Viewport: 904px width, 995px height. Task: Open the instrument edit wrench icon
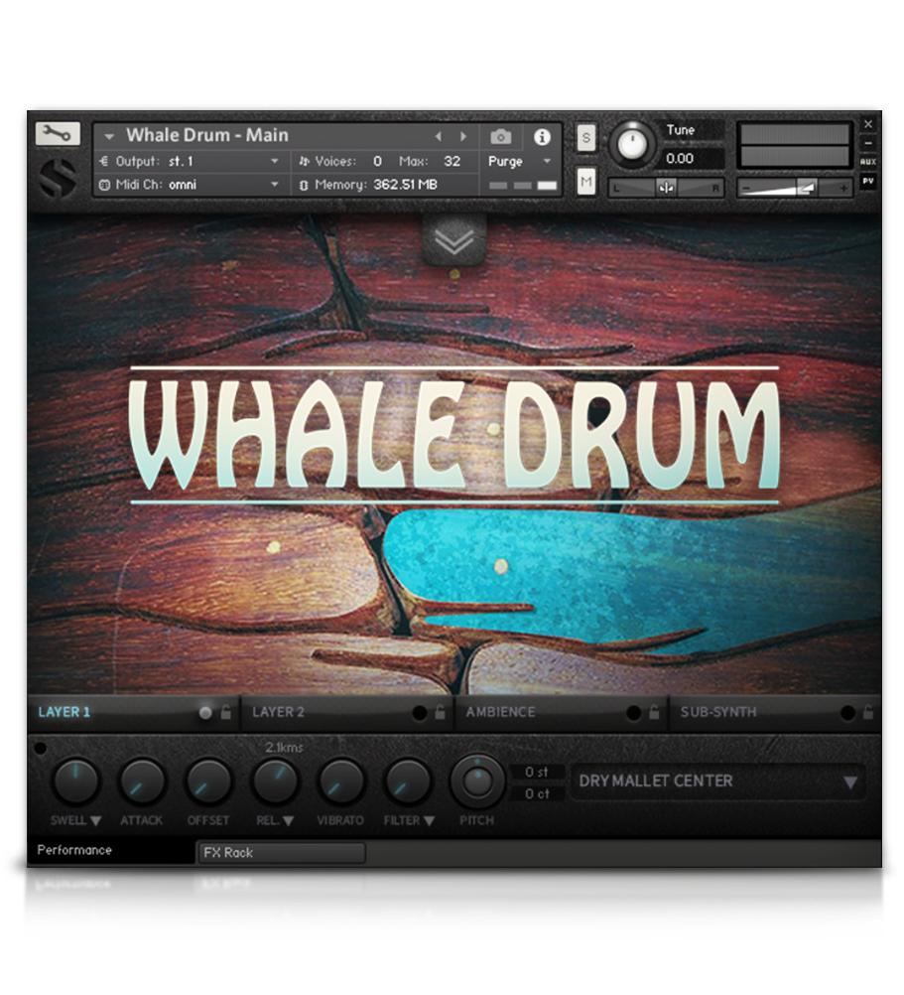click(x=57, y=134)
